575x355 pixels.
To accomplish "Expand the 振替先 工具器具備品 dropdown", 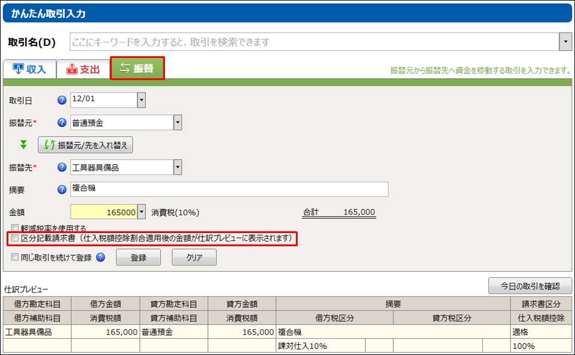I will (x=177, y=167).
